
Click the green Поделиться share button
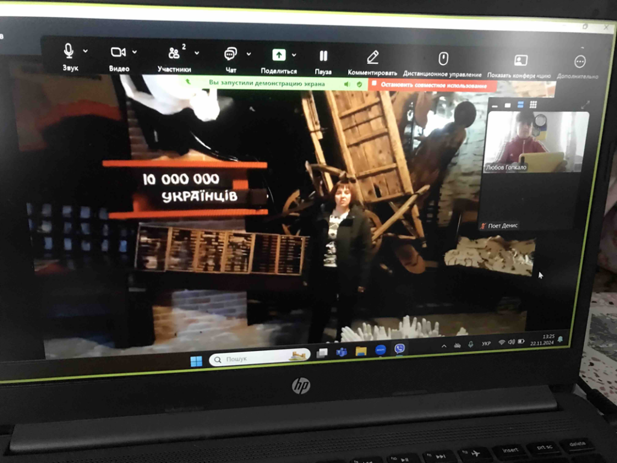tap(278, 61)
